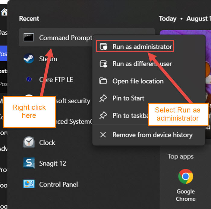Click the Core FTP LE icon
Screen dimensions: 211x209
point(29,79)
